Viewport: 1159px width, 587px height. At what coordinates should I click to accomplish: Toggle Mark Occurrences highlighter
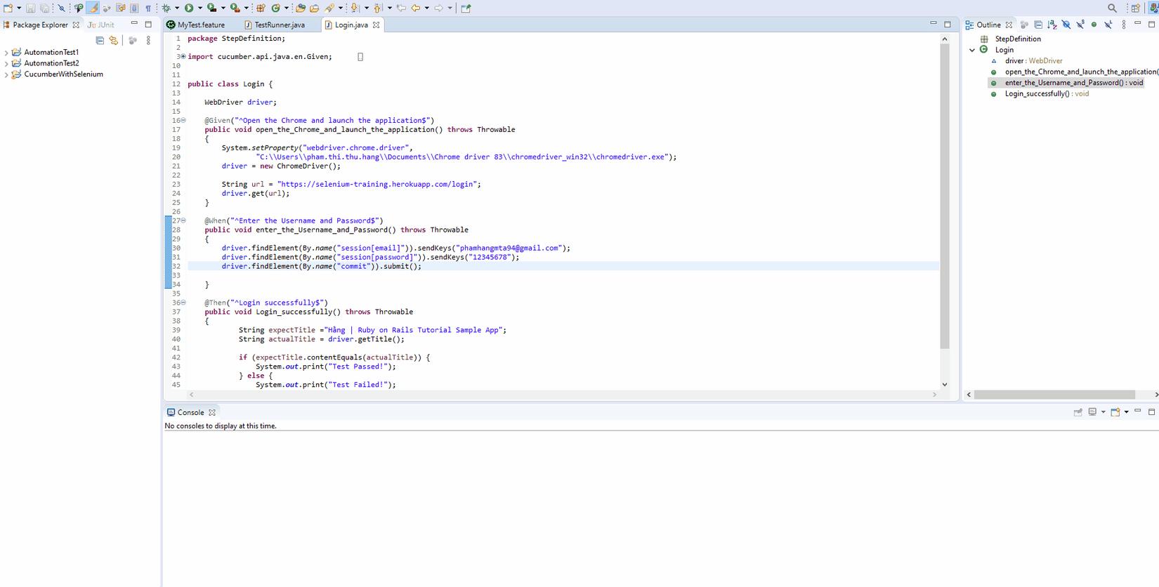point(93,8)
